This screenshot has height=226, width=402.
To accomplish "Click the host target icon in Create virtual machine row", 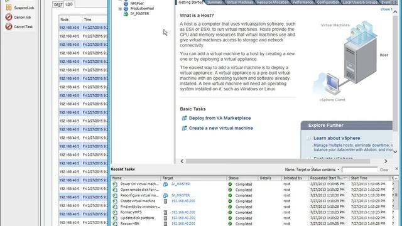I will [x=165, y=201].
